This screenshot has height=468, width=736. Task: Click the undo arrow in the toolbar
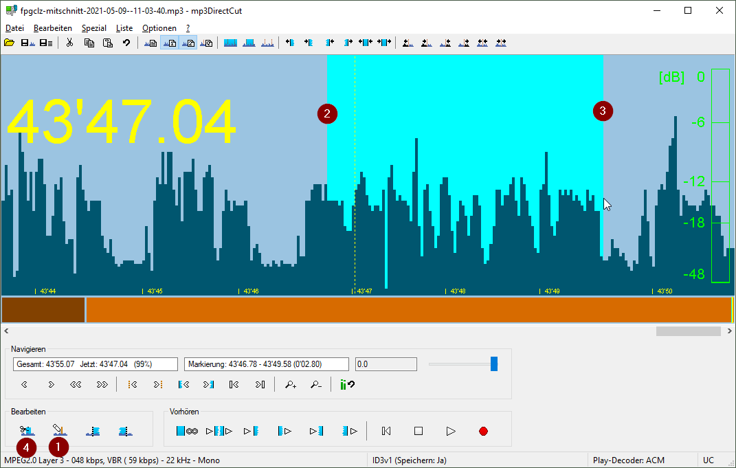tap(126, 43)
